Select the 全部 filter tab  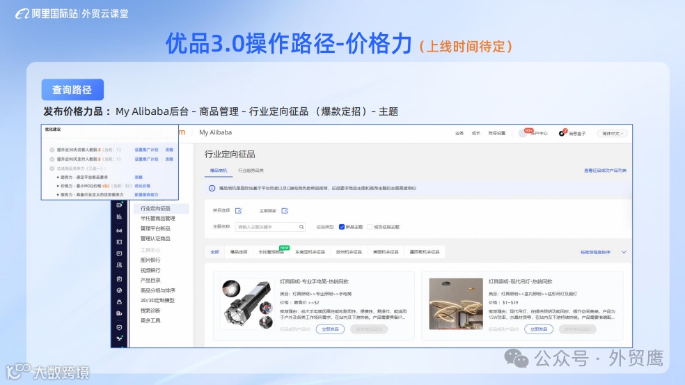215,252
